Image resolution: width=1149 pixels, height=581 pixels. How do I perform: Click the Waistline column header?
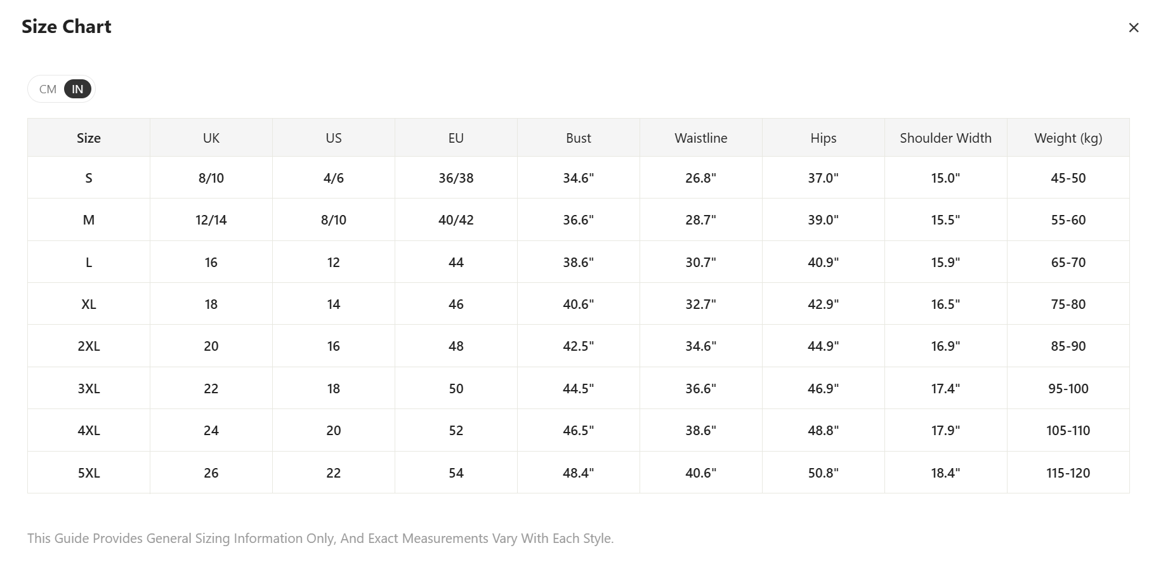tap(700, 138)
